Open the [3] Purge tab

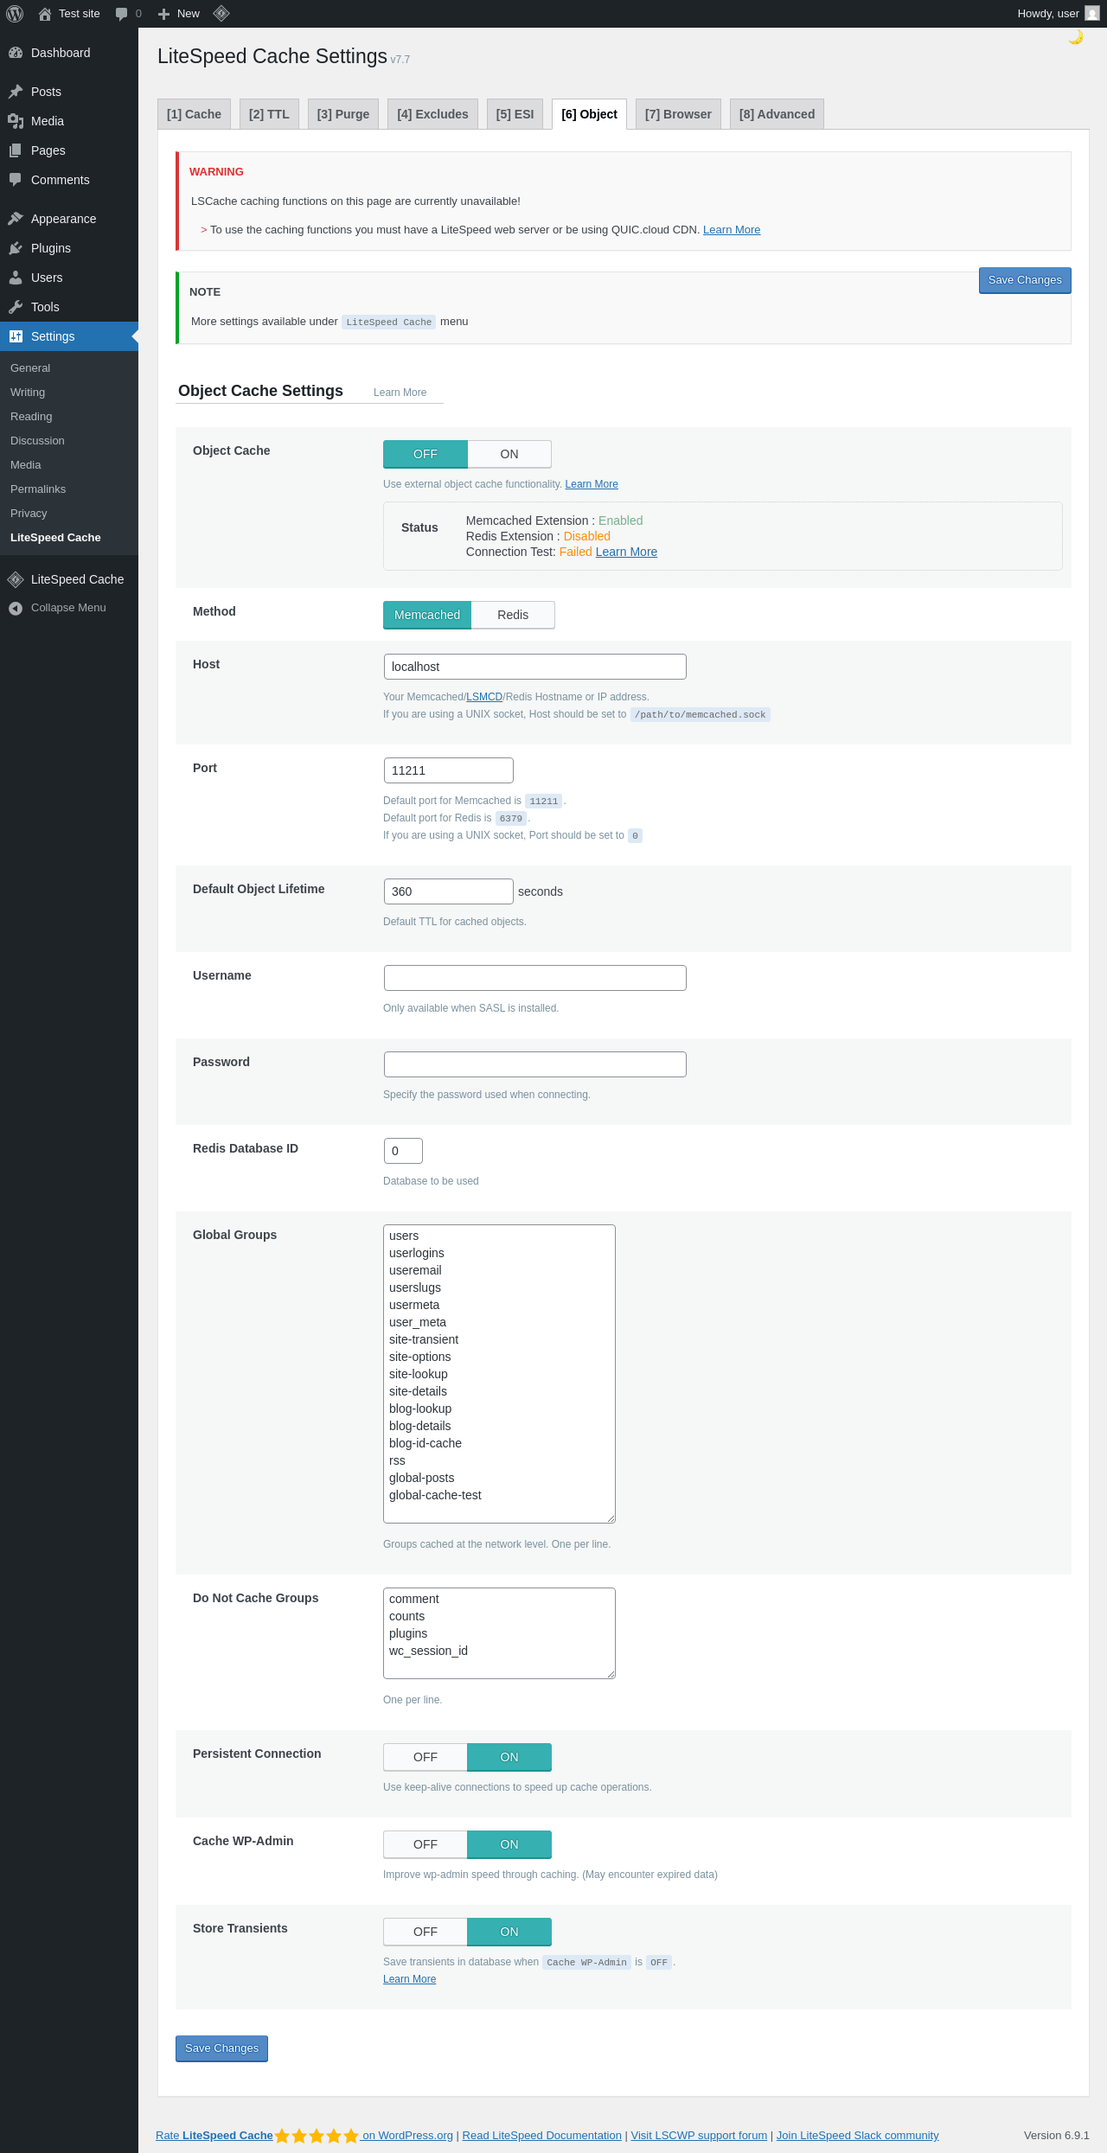342,114
